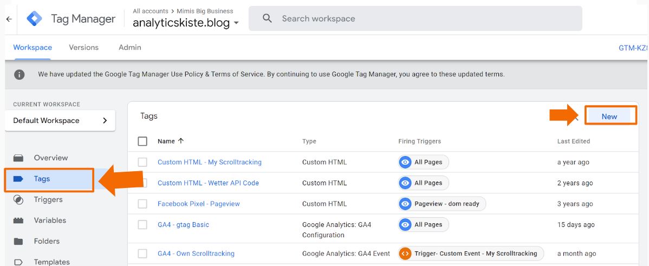Open Overview from the sidebar
This screenshot has width=649, height=266.
[50, 158]
